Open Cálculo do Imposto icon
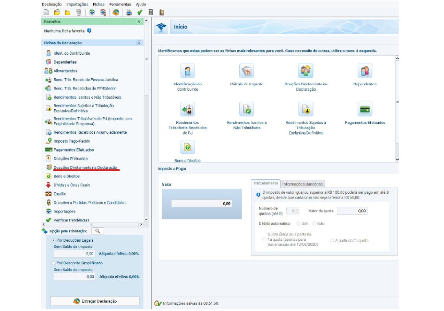444x311 pixels. pyautogui.click(x=246, y=72)
